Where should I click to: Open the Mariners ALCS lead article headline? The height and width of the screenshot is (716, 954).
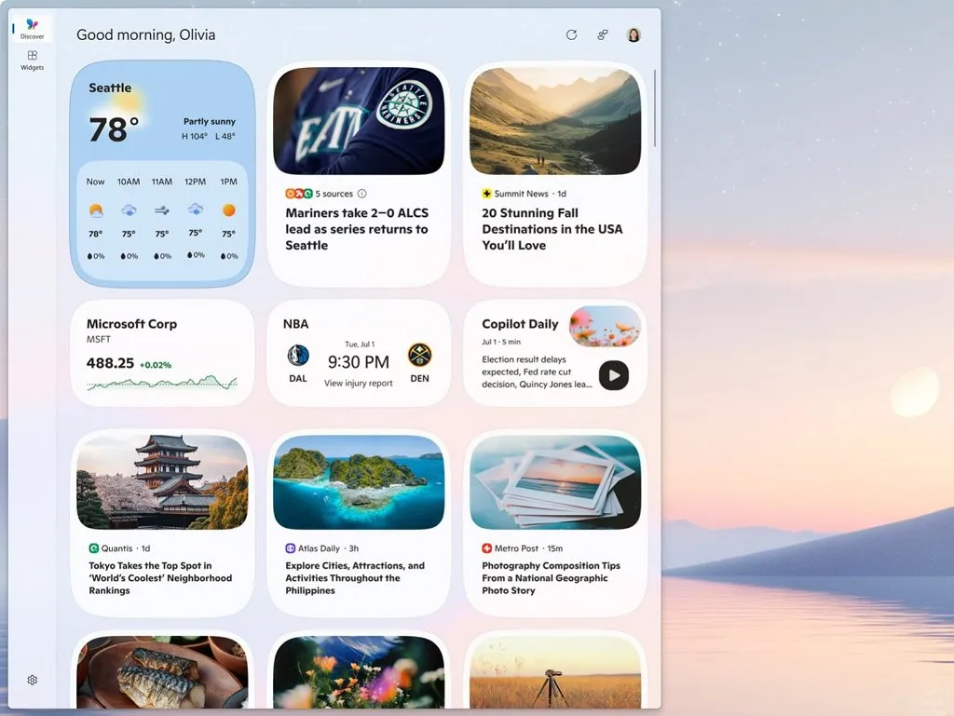357,229
